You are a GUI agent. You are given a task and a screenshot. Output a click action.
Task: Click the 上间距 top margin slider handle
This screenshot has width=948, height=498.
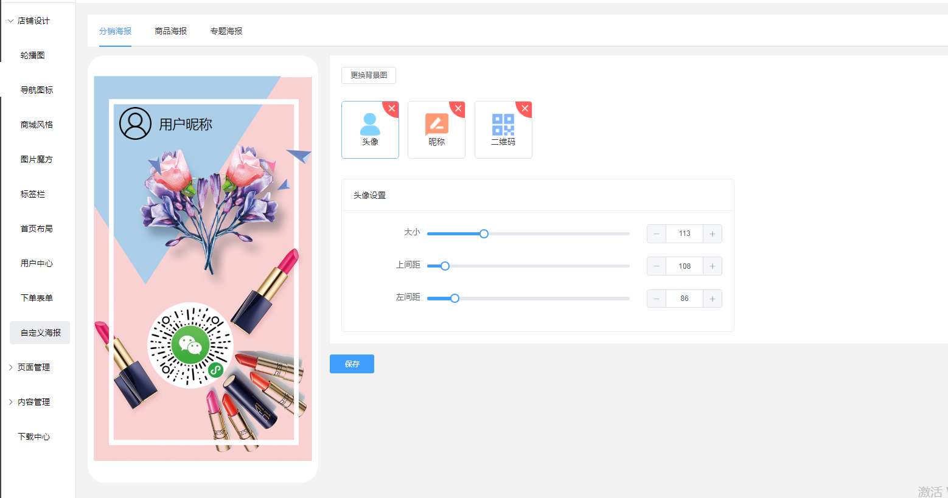click(445, 266)
